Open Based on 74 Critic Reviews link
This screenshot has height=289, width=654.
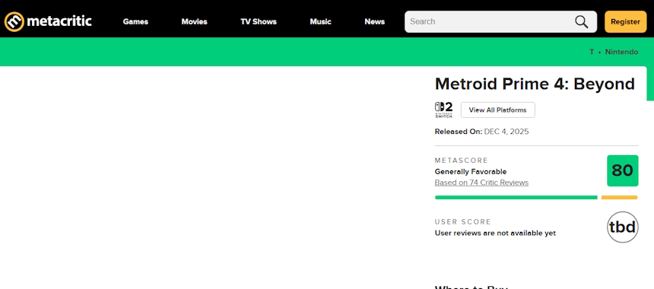click(x=481, y=183)
